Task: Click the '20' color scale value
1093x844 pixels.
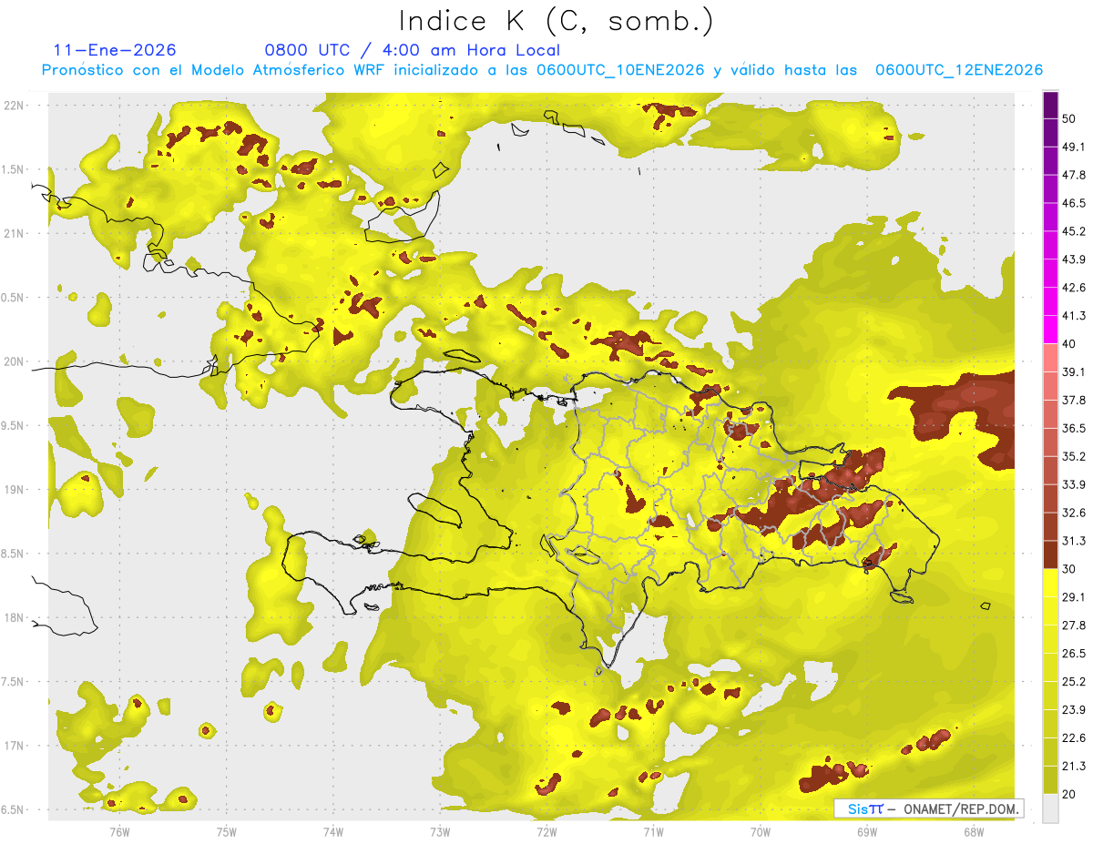Action: tap(1069, 794)
